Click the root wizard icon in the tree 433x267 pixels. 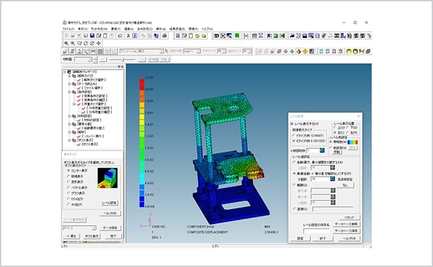click(x=69, y=72)
